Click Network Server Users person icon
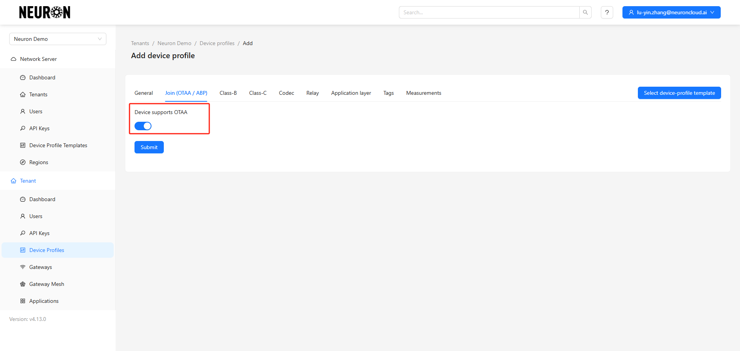The height and width of the screenshot is (351, 740). point(23,111)
